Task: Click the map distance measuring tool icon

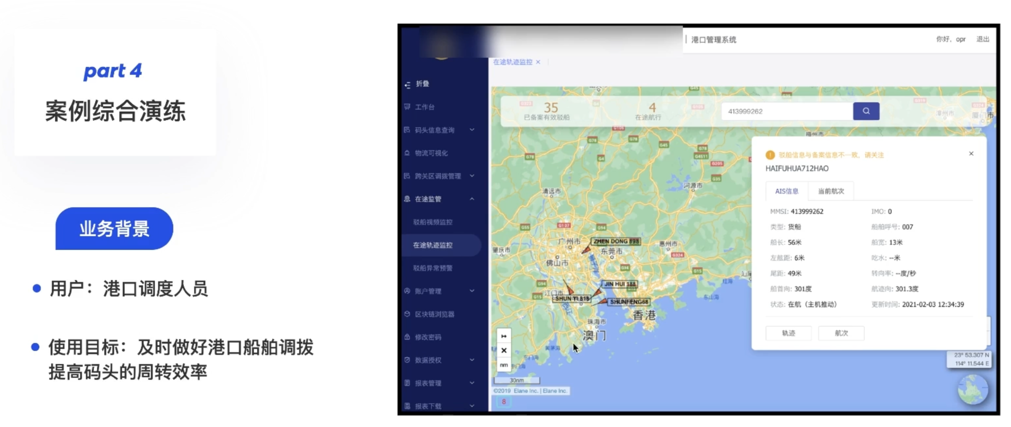Action: click(x=504, y=336)
